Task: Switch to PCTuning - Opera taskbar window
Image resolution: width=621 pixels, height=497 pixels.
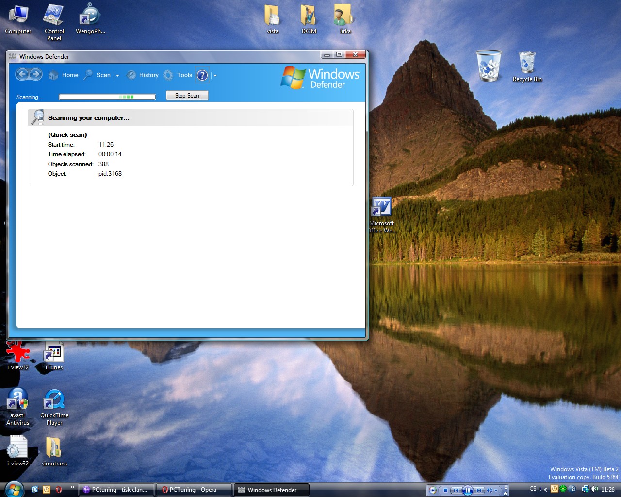Action: point(194,490)
